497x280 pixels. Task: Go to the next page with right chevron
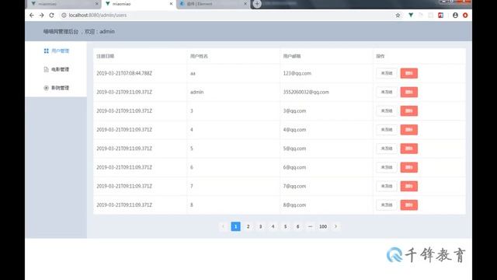[x=335, y=226]
